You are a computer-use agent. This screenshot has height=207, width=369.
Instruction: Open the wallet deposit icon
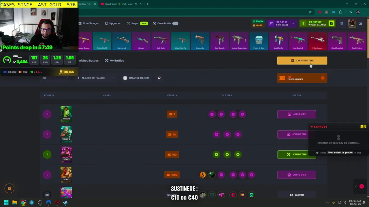pyautogui.click(x=332, y=23)
